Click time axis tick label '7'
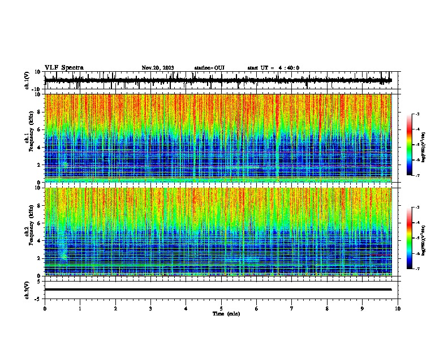This screenshot has height=346, width=448. click(x=292, y=309)
